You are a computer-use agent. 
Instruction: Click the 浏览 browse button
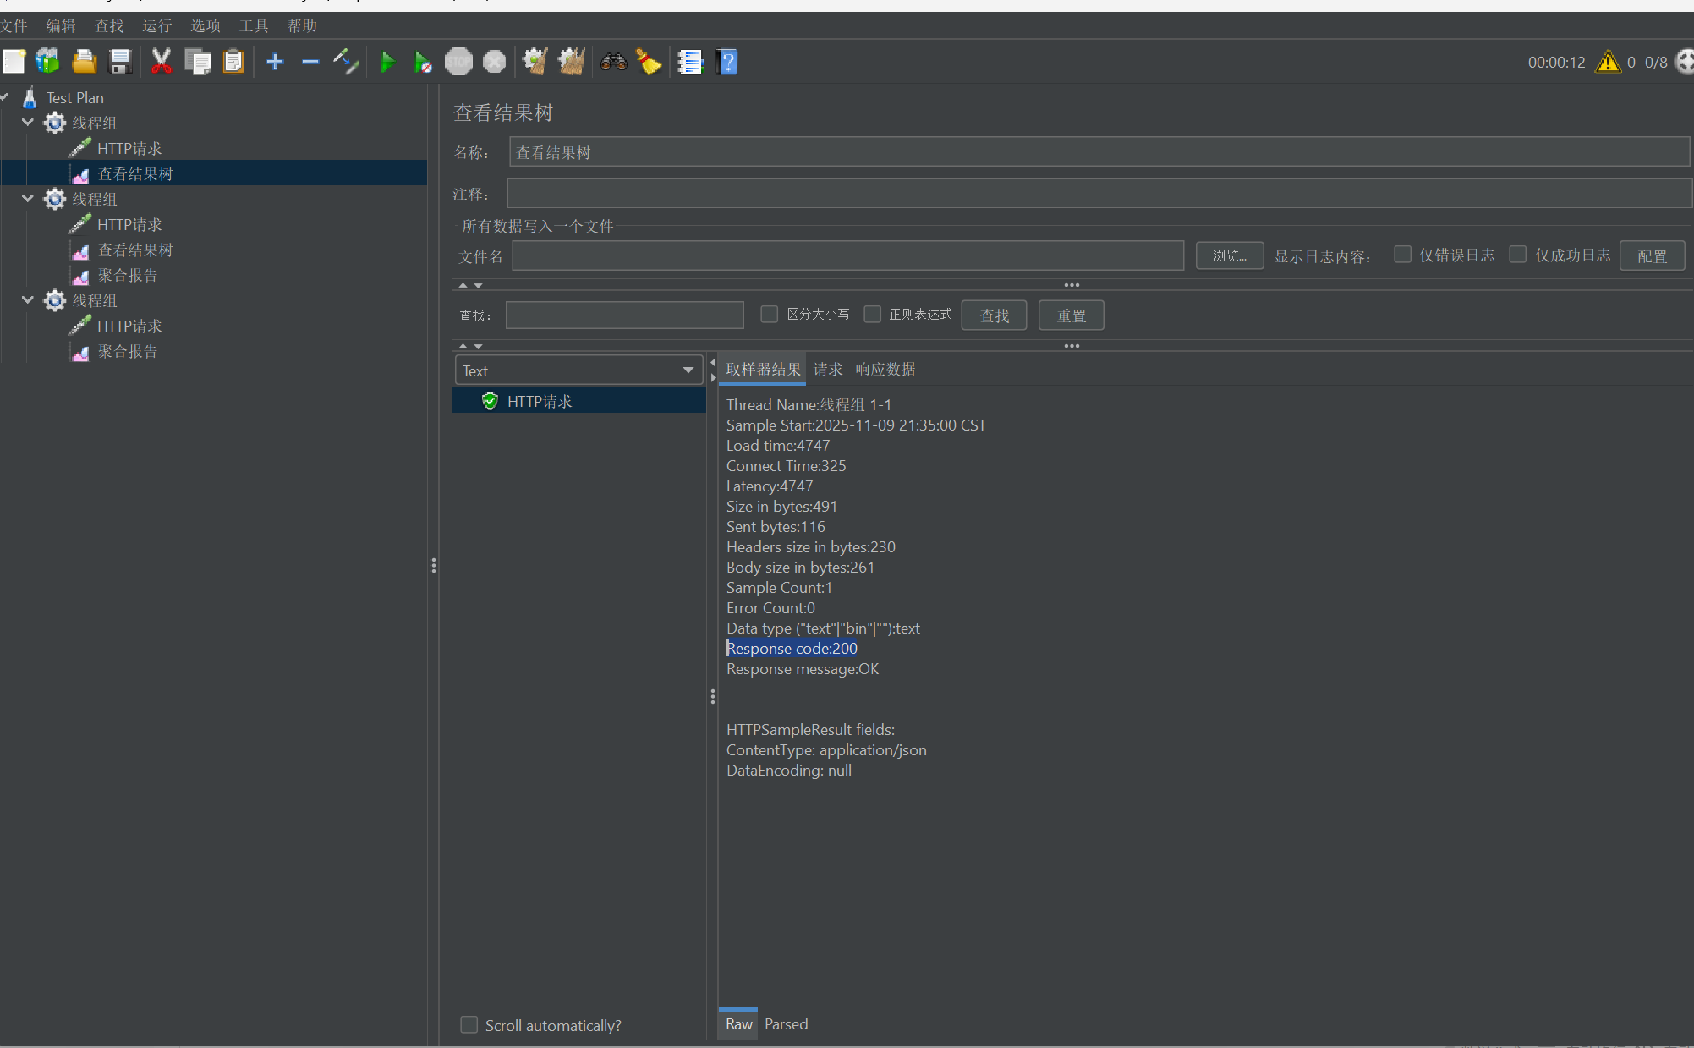coord(1229,255)
